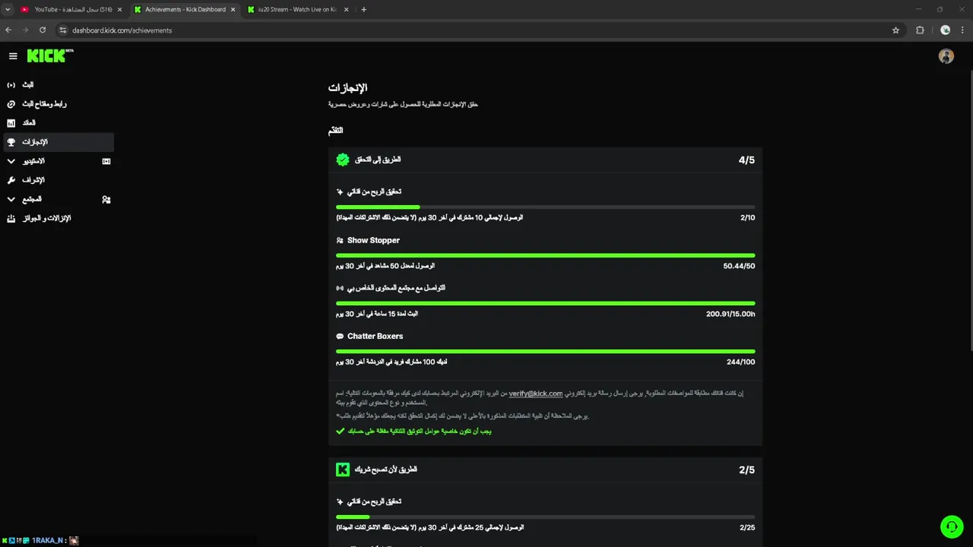Viewport: 973px width, 547px height.
Task: Click the moderation wrench icon
Action: [x=11, y=180]
